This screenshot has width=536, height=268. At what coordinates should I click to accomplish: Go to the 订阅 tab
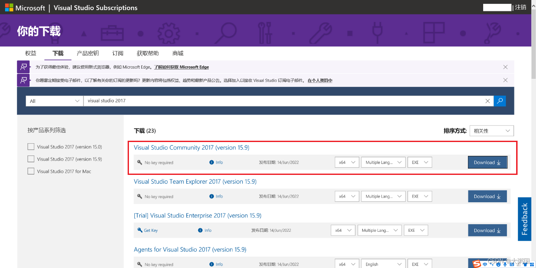[x=118, y=53]
